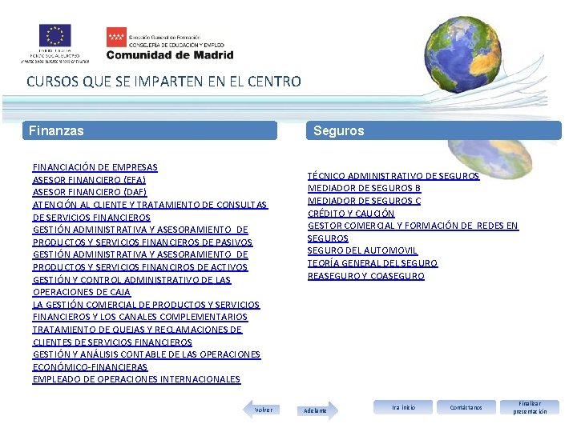Open 'Seguro del automóvil' link
This screenshot has height=432, width=577.
point(362,250)
